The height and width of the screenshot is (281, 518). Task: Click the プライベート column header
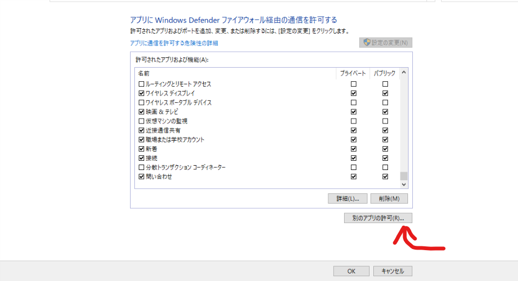[x=353, y=73]
